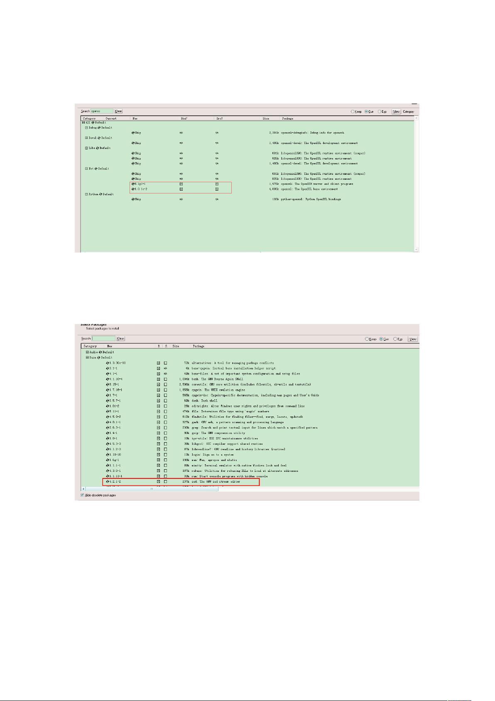Viewport: 495px width, 701px height.
Task: Toggle the Bin? checkbox for the openssh package
Action: coord(181,183)
